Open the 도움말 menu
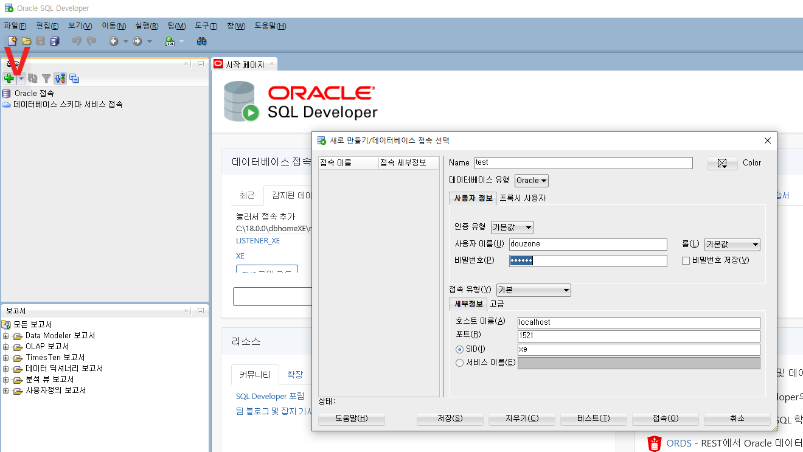This screenshot has width=803, height=452. [270, 26]
